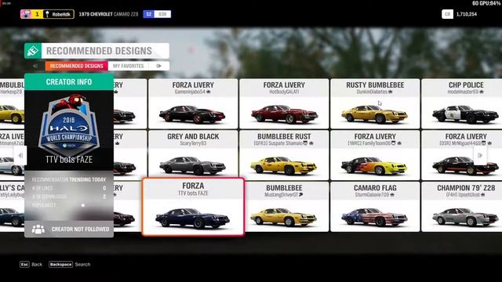Open the Forza Livery by Gameninjabo54 card

pos(193,103)
